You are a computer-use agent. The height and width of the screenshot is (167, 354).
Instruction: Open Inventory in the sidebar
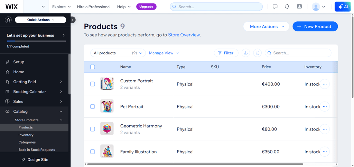click(x=26, y=135)
